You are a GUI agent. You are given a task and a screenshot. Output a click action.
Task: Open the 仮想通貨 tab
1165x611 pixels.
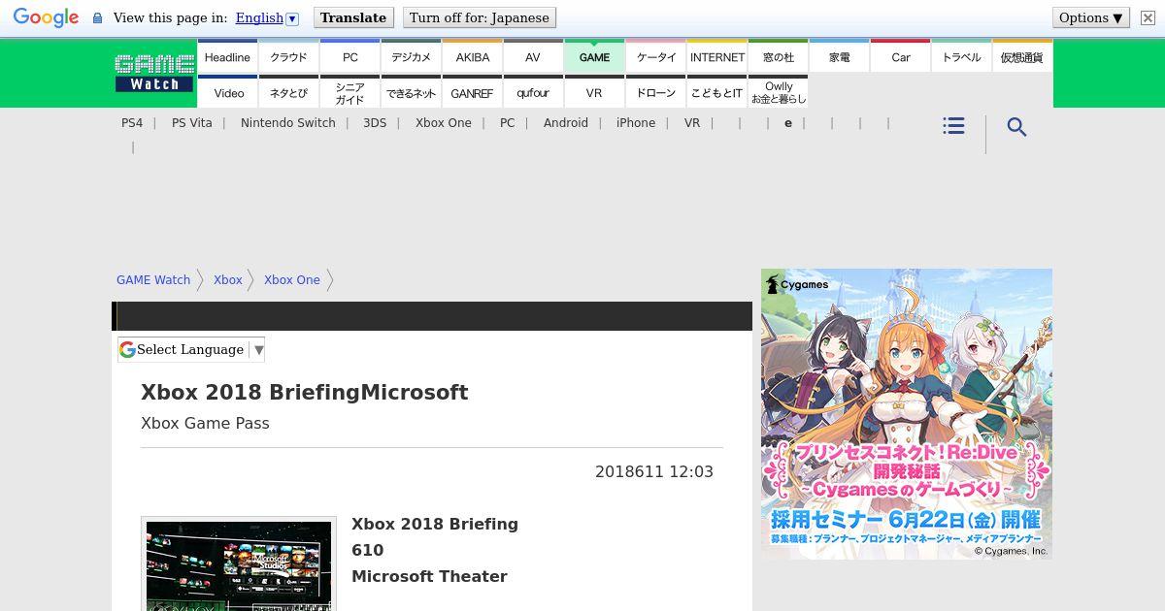[x=1021, y=57]
